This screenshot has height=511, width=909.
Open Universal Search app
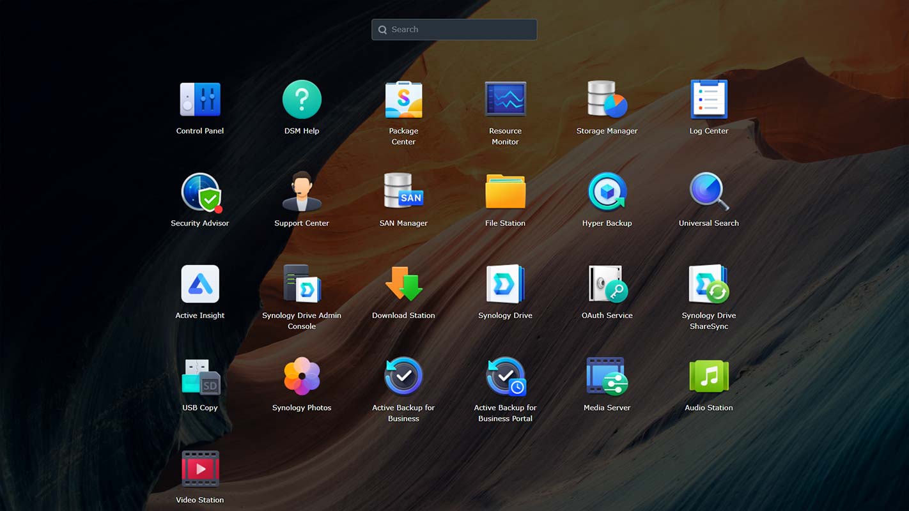708,192
